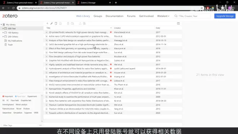The width and height of the screenshot is (238, 134).
Task: Click the New Item plus icon
Action: 47,23
